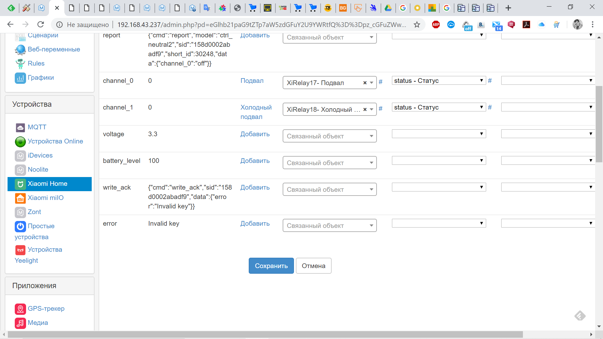This screenshot has height=339, width=603.
Task: Click the Сохранить button
Action: (271, 266)
